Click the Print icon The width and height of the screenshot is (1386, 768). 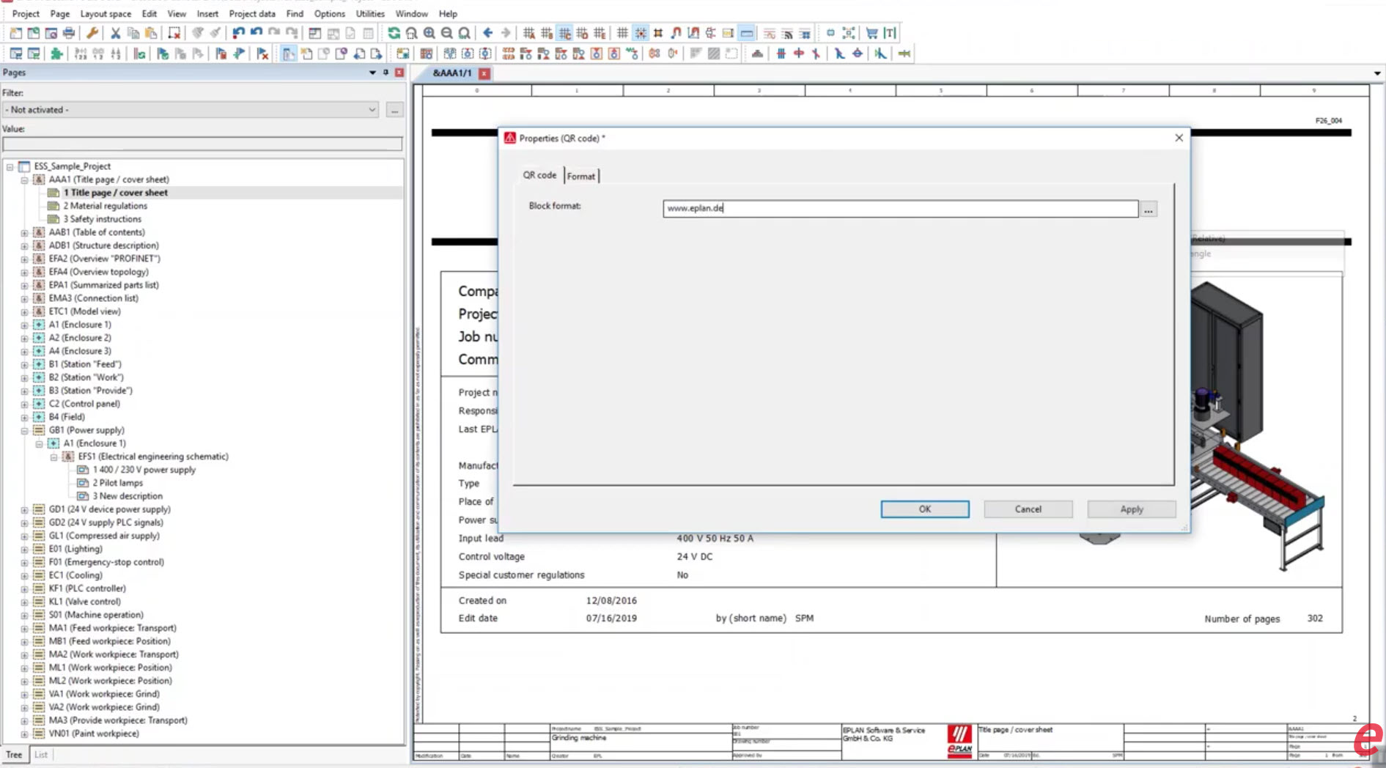coord(68,33)
